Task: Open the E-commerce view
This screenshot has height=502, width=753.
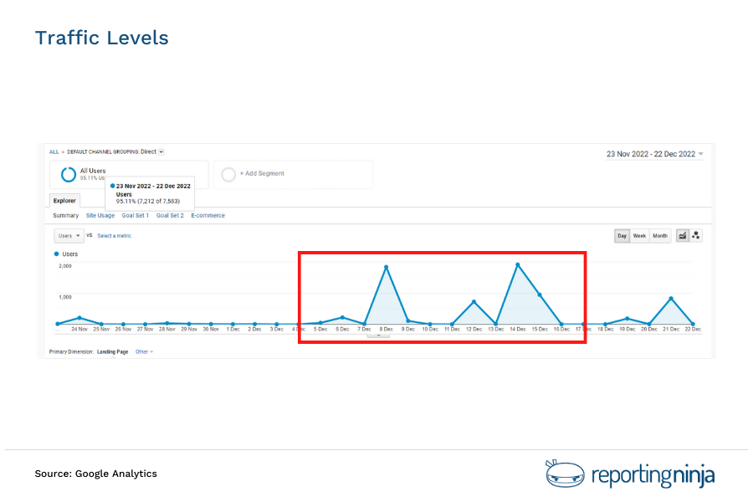Action: (x=208, y=216)
